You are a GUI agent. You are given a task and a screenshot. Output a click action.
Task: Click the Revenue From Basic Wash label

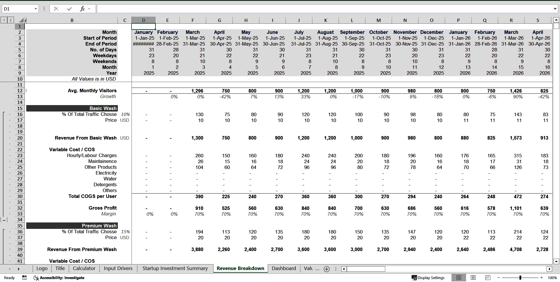[86, 138]
